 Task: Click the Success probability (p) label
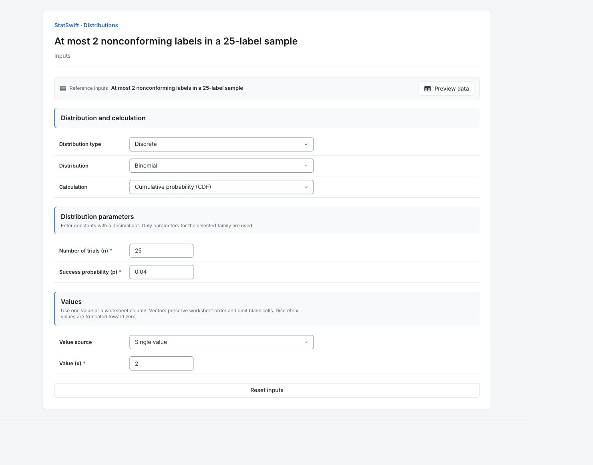point(88,272)
